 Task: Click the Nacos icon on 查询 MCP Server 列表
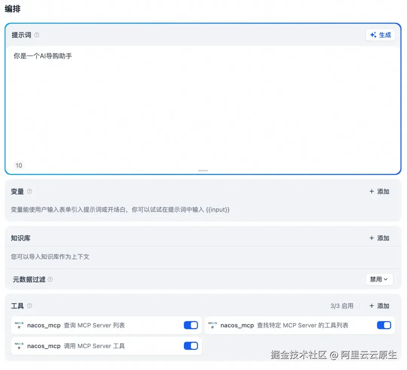pyautogui.click(x=19, y=325)
